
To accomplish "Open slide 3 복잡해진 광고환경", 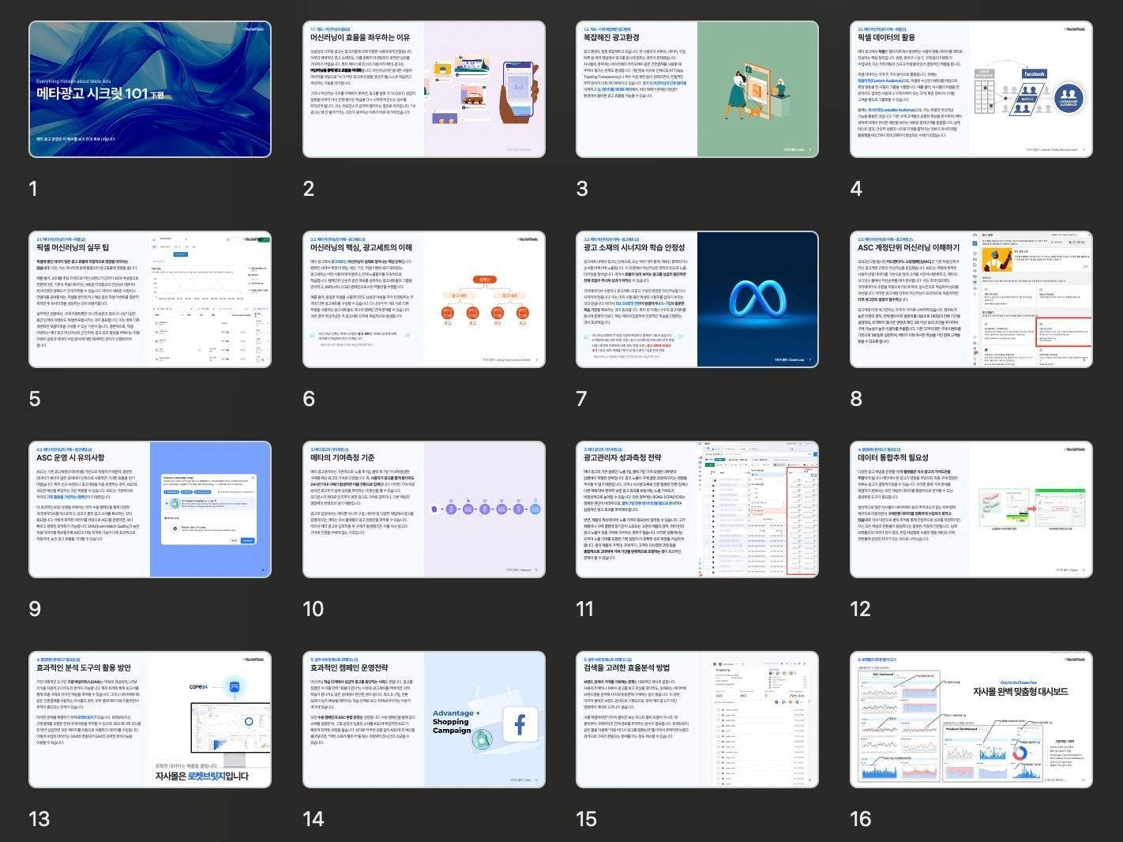I will click(697, 89).
